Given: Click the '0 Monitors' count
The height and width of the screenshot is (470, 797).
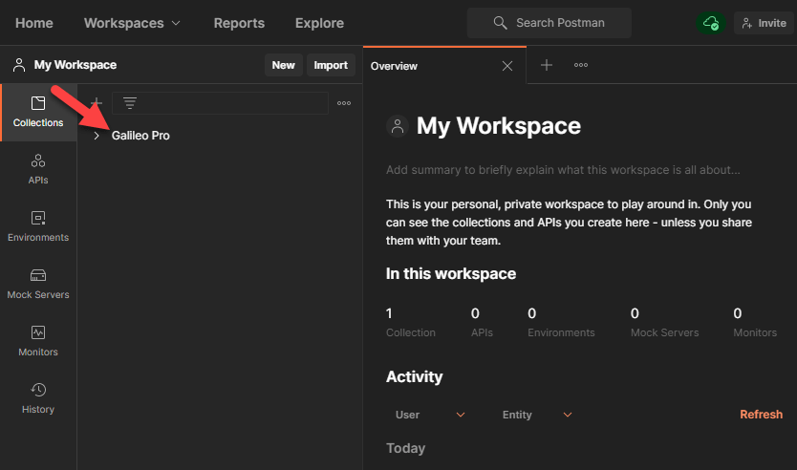Looking at the screenshot, I should coord(755,323).
